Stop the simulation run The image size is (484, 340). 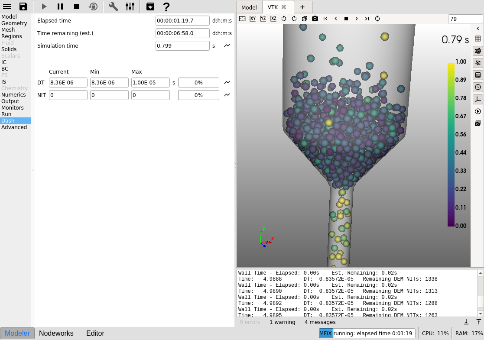click(x=77, y=6)
